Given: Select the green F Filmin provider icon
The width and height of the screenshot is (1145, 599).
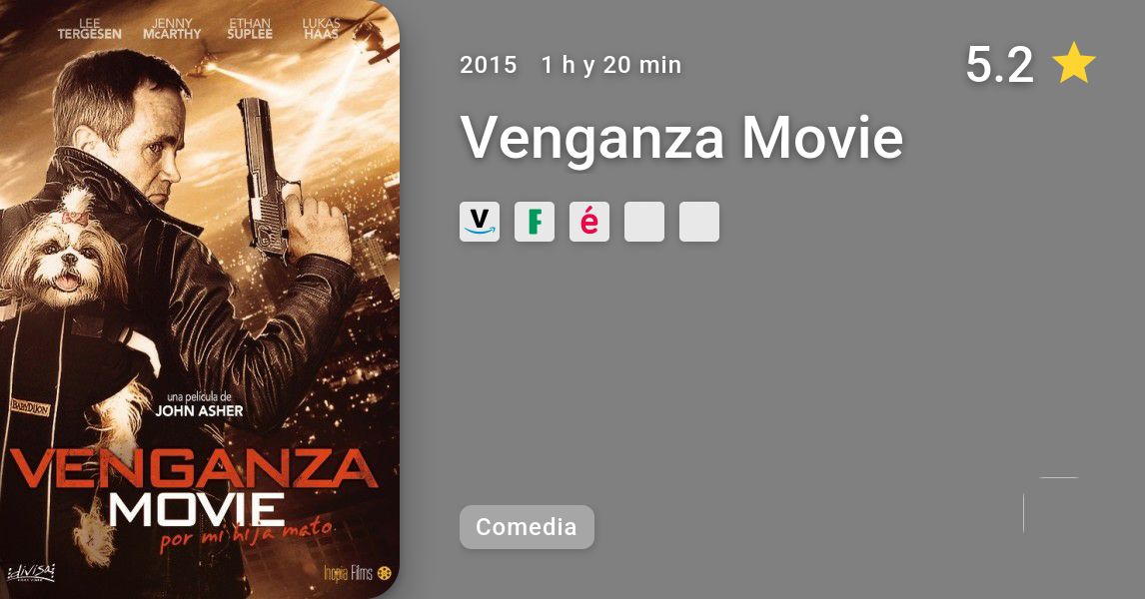Looking at the screenshot, I should point(535,222).
